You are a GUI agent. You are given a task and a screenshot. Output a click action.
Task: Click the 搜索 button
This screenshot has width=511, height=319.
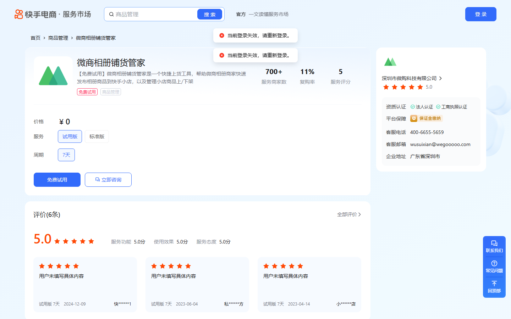point(210,14)
